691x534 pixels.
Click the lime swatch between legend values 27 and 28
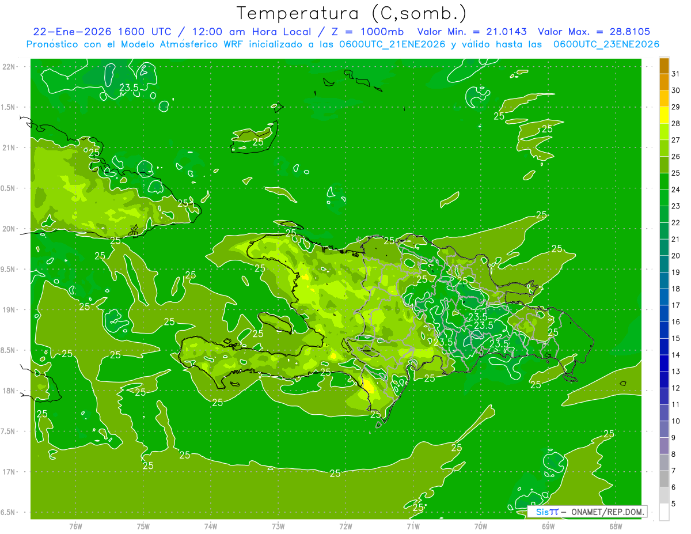pos(664,131)
